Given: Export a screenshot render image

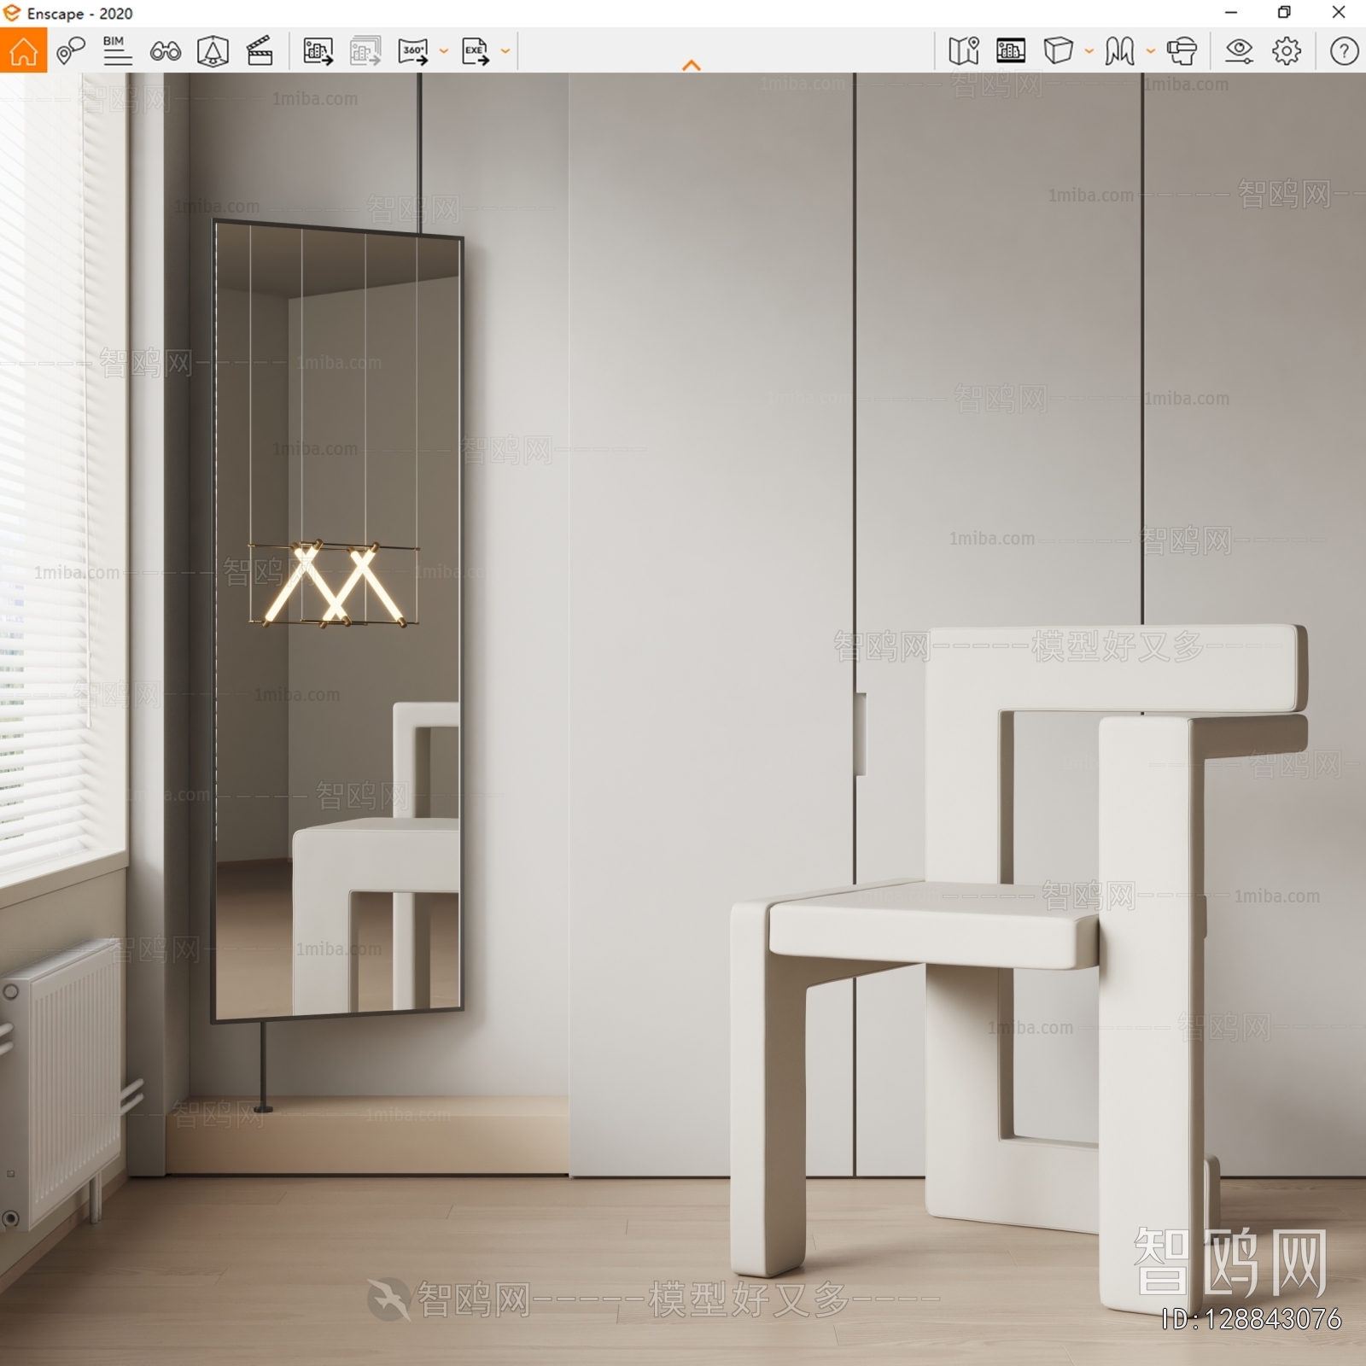Looking at the screenshot, I should click(318, 51).
